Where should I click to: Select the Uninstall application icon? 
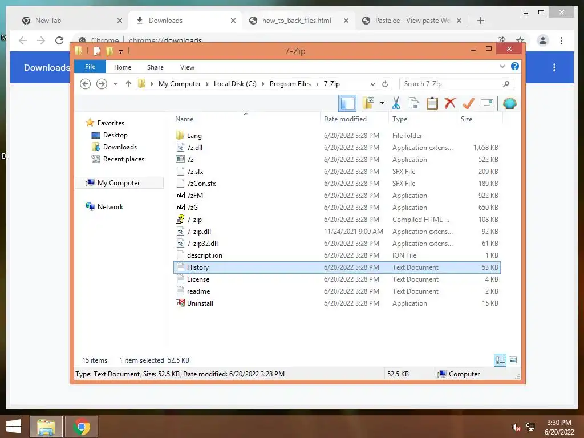180,303
